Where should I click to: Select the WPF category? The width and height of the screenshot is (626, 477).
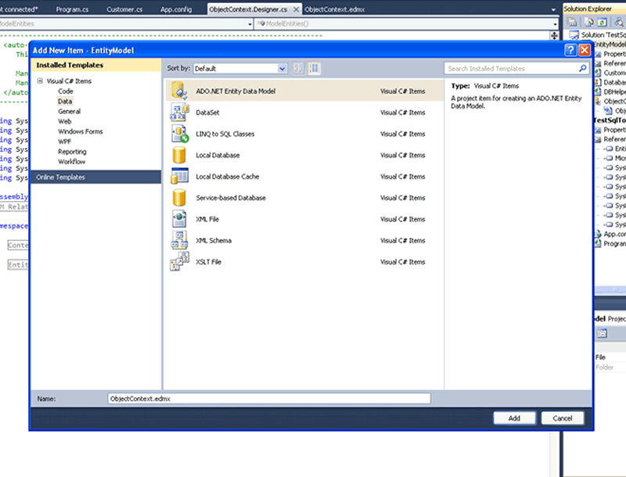click(64, 142)
